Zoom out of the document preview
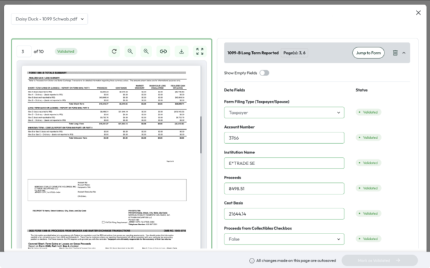 130,51
